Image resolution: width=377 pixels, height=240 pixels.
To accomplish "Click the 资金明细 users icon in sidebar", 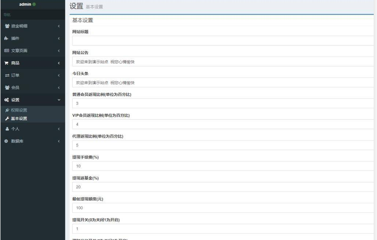I will tap(6, 26).
